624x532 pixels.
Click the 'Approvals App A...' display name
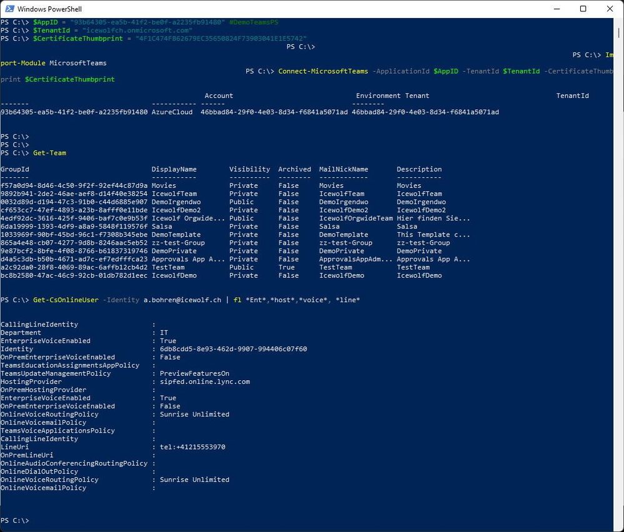[188, 259]
